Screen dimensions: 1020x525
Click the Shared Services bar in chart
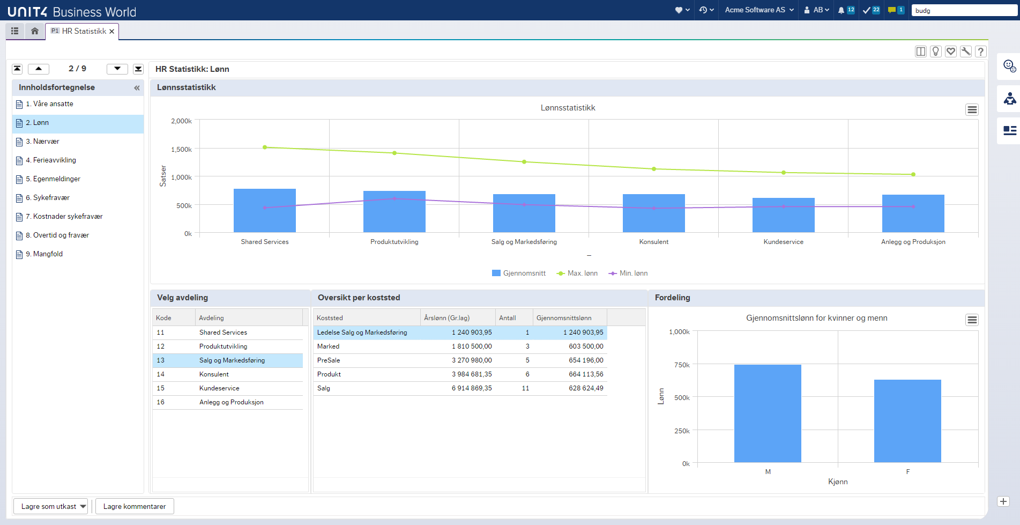point(265,211)
